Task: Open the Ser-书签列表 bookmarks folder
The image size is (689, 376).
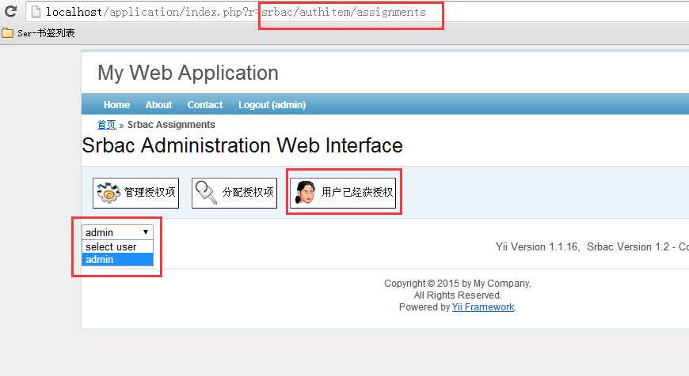Action: click(x=38, y=33)
